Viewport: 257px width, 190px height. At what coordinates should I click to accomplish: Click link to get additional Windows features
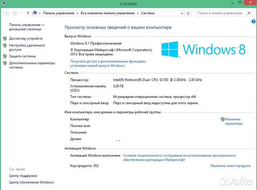point(108,64)
